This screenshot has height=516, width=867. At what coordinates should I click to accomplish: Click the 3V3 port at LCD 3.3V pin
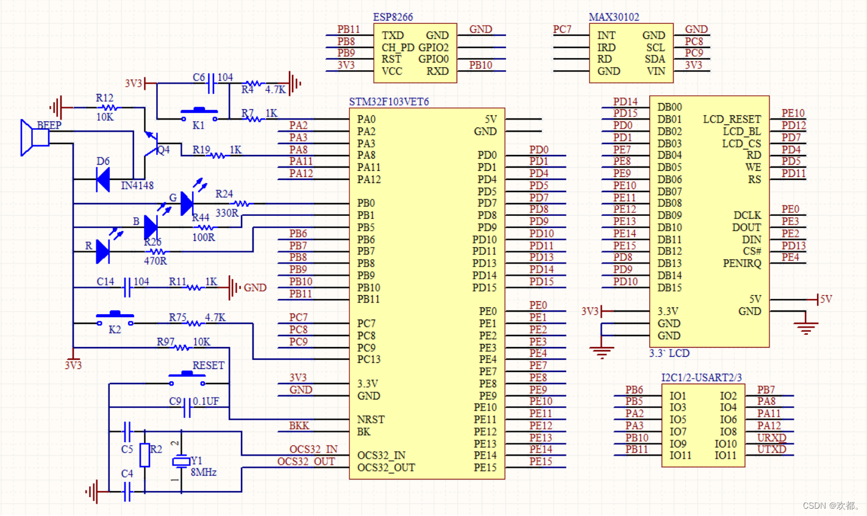[593, 311]
